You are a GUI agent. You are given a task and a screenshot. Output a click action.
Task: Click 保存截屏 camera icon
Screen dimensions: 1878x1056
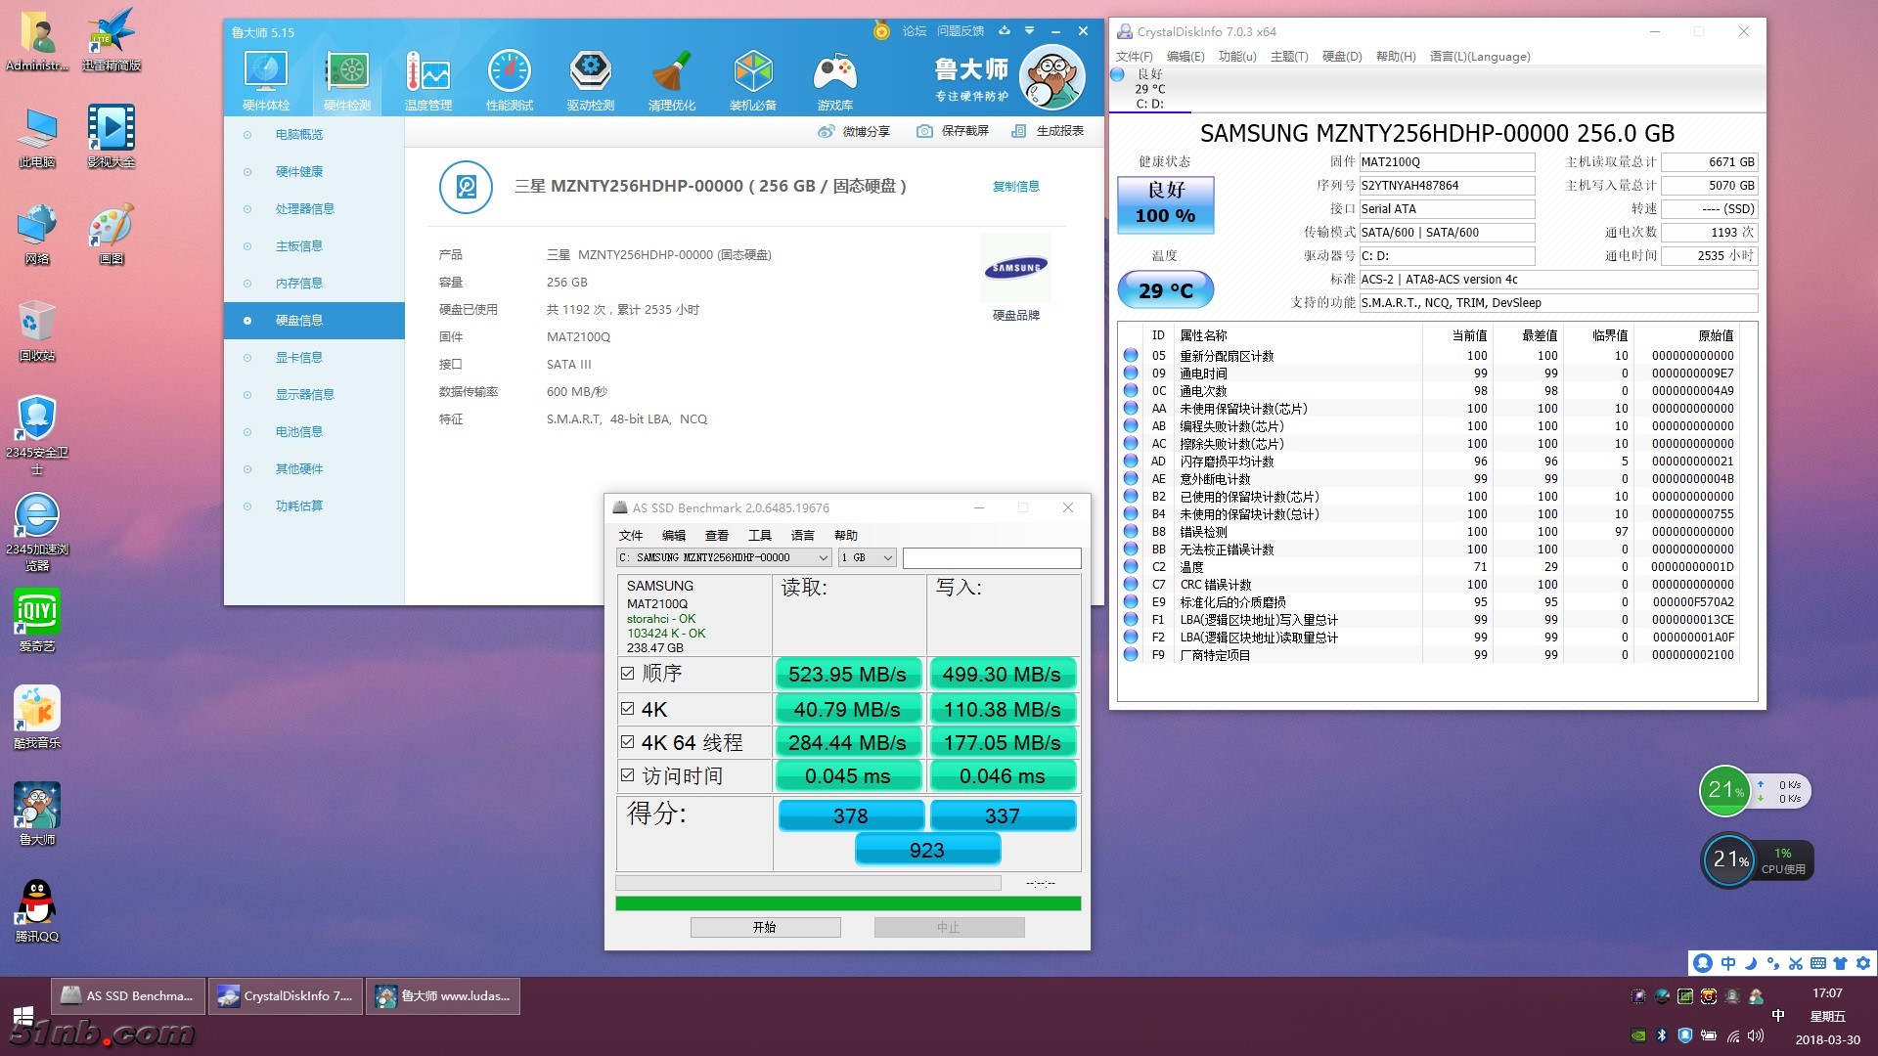tap(924, 131)
